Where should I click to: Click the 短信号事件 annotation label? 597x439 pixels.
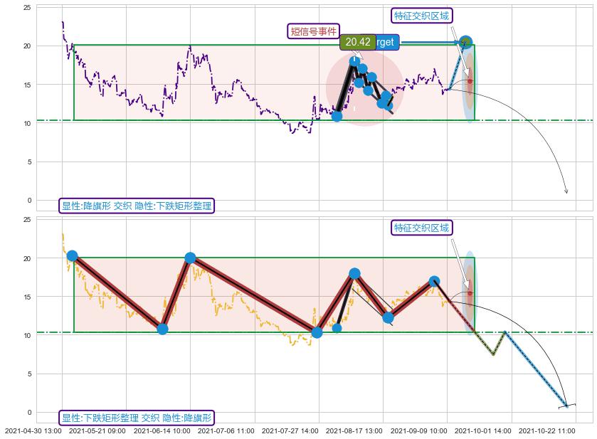click(313, 31)
